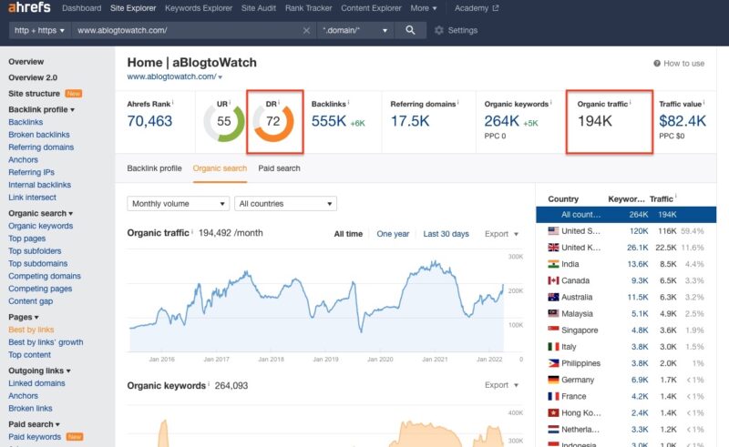
Task: Collapse the Backlink profile sidebar section
Action: pos(41,109)
